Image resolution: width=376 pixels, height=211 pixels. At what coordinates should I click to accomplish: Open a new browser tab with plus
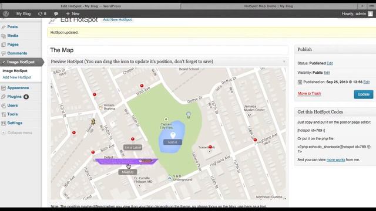click(362, 6)
